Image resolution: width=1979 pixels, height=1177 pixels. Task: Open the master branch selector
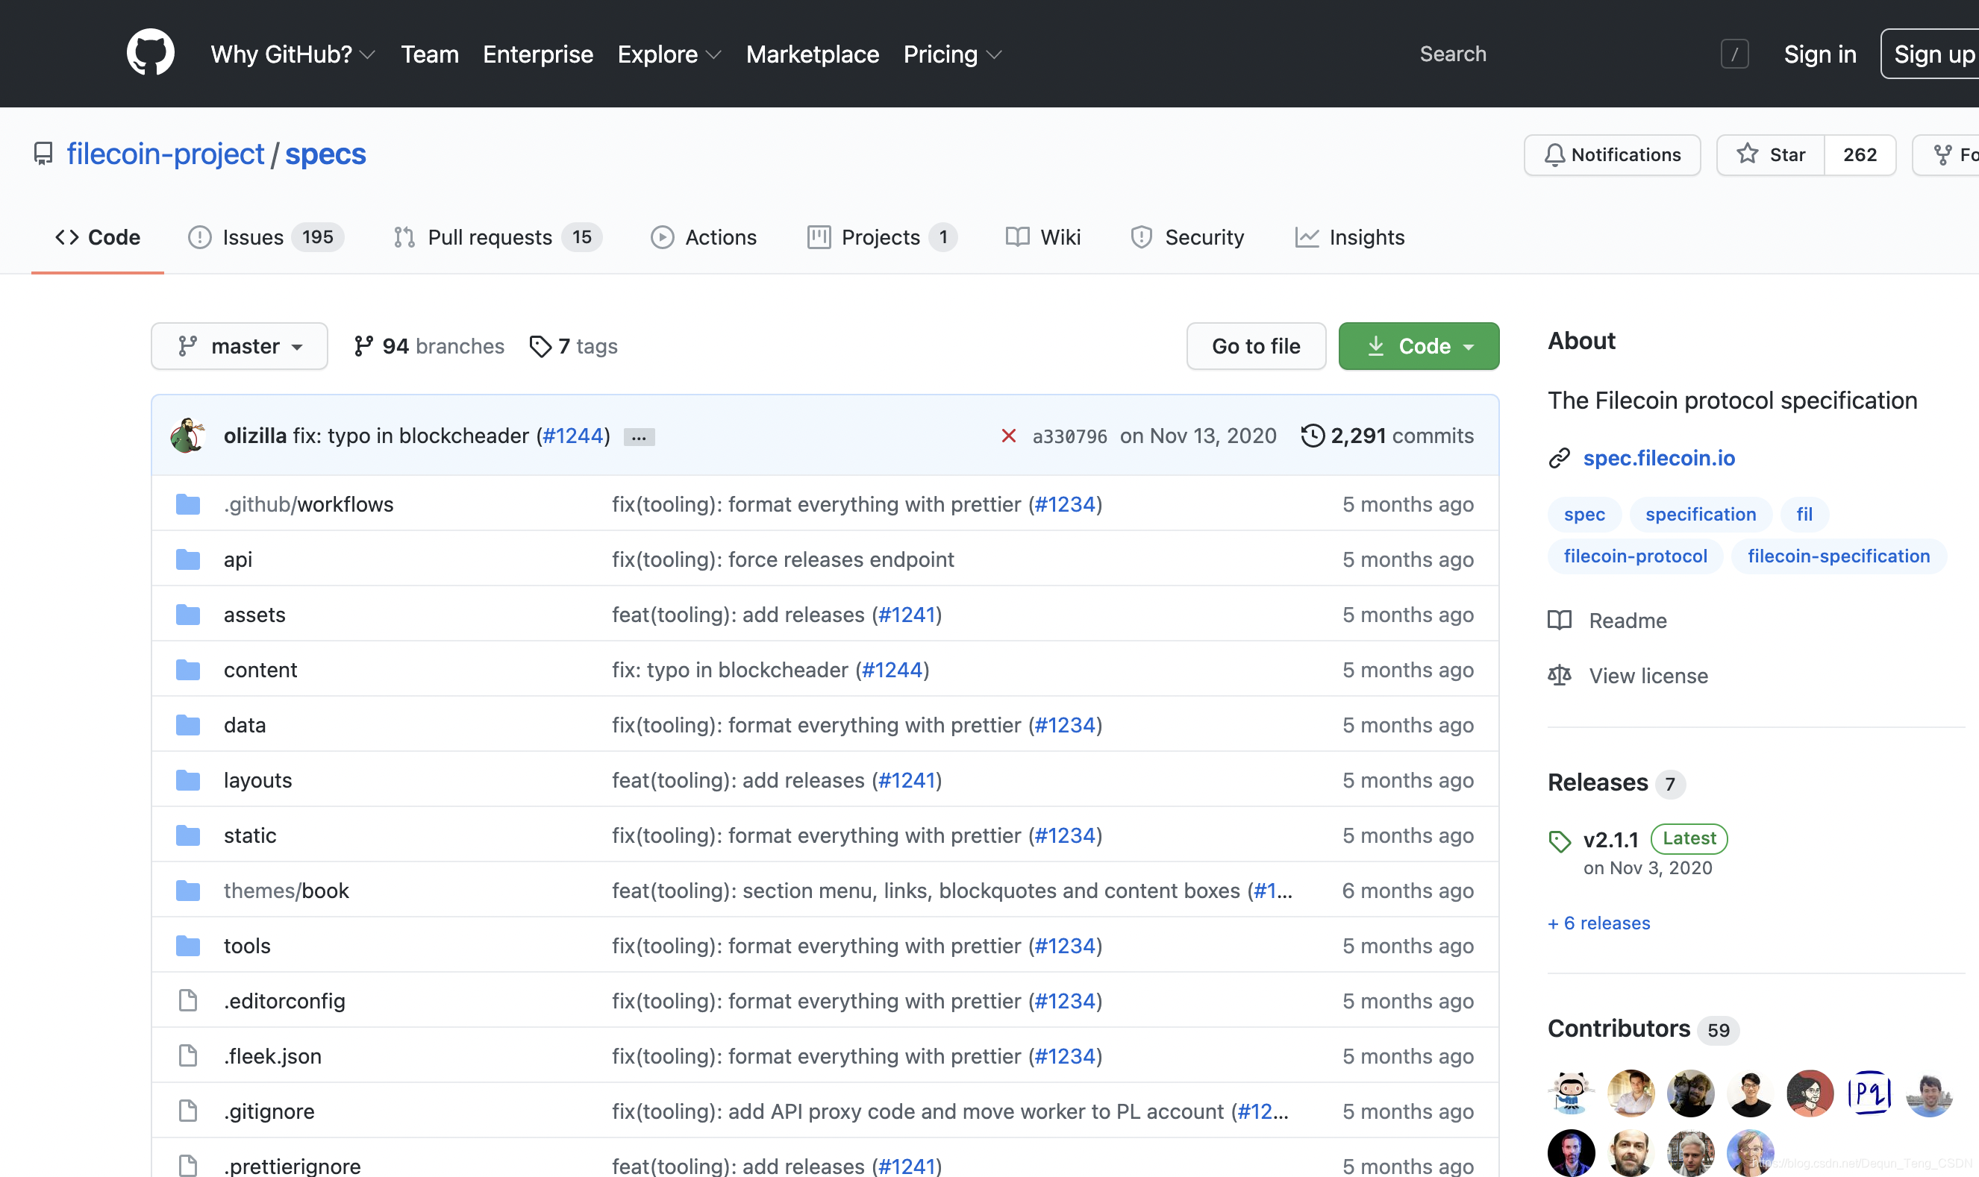(x=240, y=347)
